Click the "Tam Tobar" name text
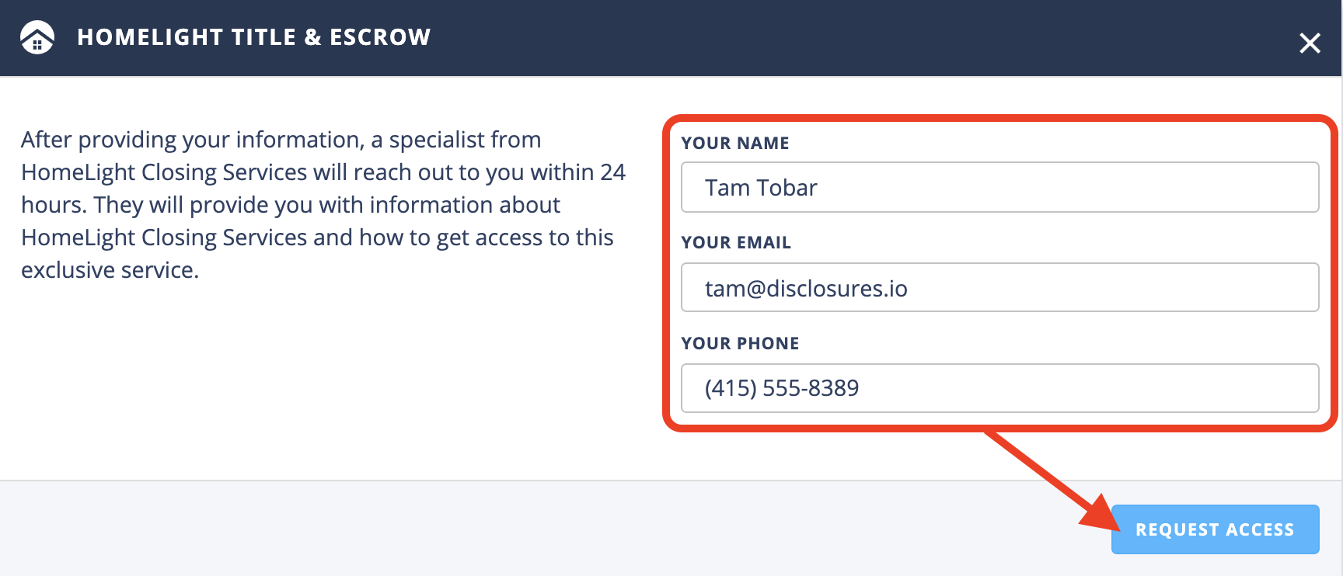1343x576 pixels. [761, 188]
